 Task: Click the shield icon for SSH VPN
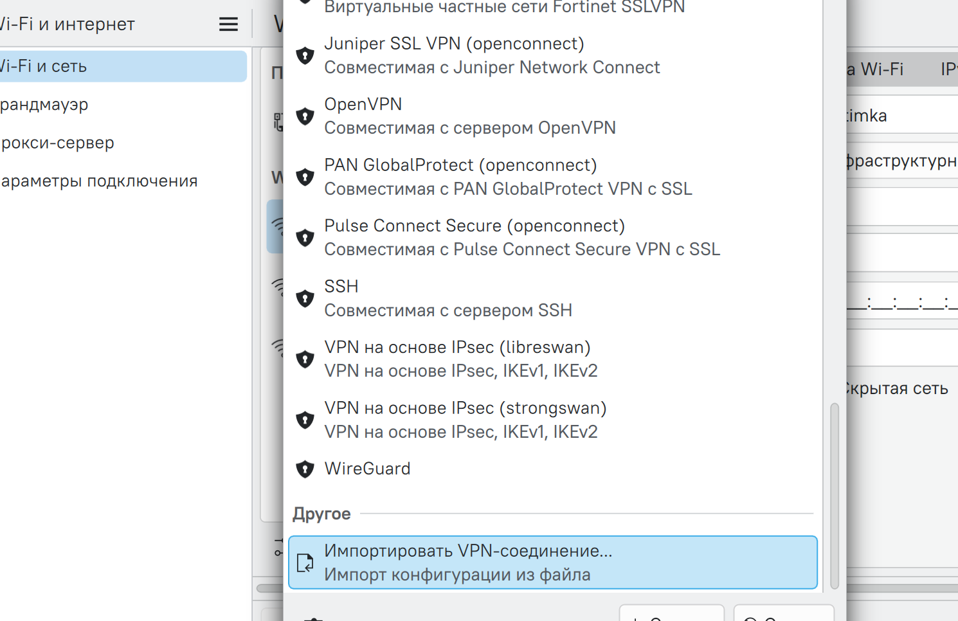click(x=305, y=298)
